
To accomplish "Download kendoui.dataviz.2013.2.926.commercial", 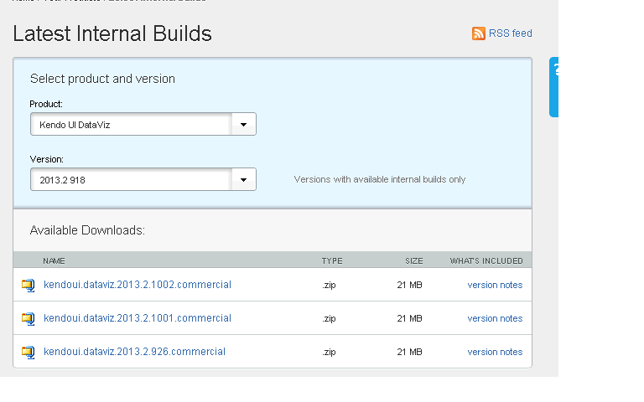I will click(134, 352).
